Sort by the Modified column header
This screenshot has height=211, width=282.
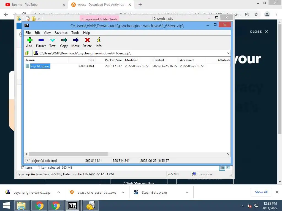137,60
